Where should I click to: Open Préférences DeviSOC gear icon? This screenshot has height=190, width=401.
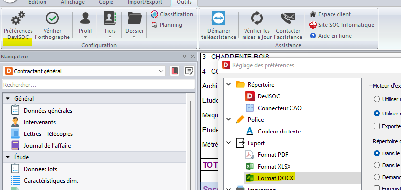click(x=18, y=18)
